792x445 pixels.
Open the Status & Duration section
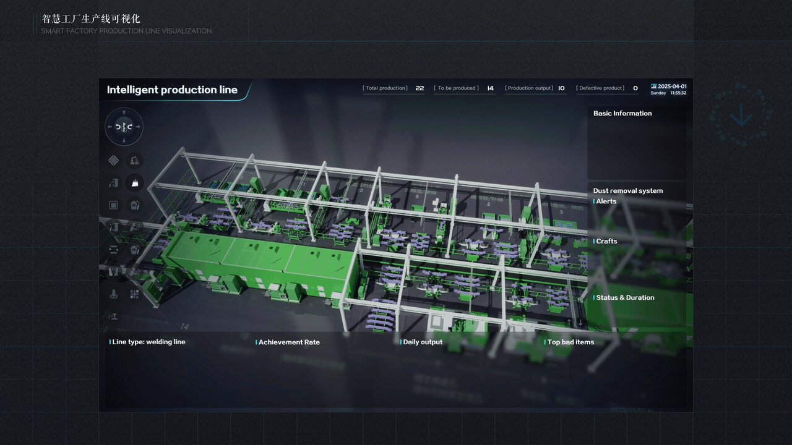click(x=624, y=297)
